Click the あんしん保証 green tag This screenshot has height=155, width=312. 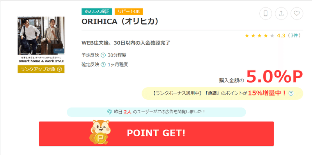(97, 12)
